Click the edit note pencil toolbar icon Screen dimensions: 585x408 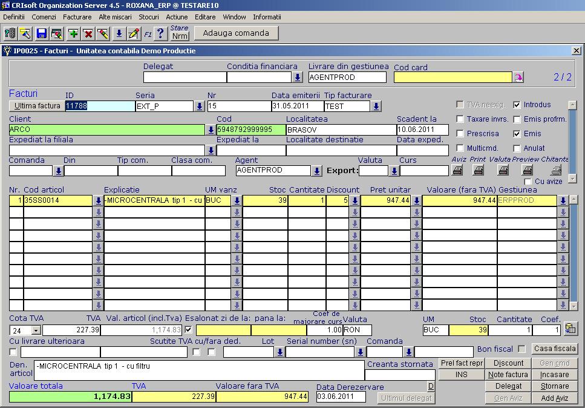134,33
